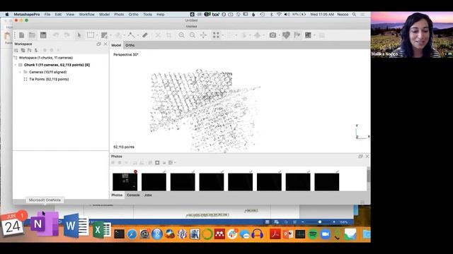The height and width of the screenshot is (254, 453).
Task: Open the Calendar app in the Dock
Action: [12, 224]
